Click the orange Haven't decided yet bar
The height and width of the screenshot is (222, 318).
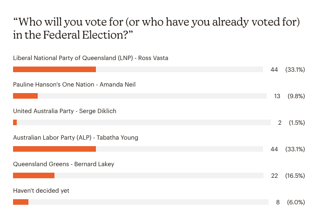pyautogui.click(x=20, y=202)
